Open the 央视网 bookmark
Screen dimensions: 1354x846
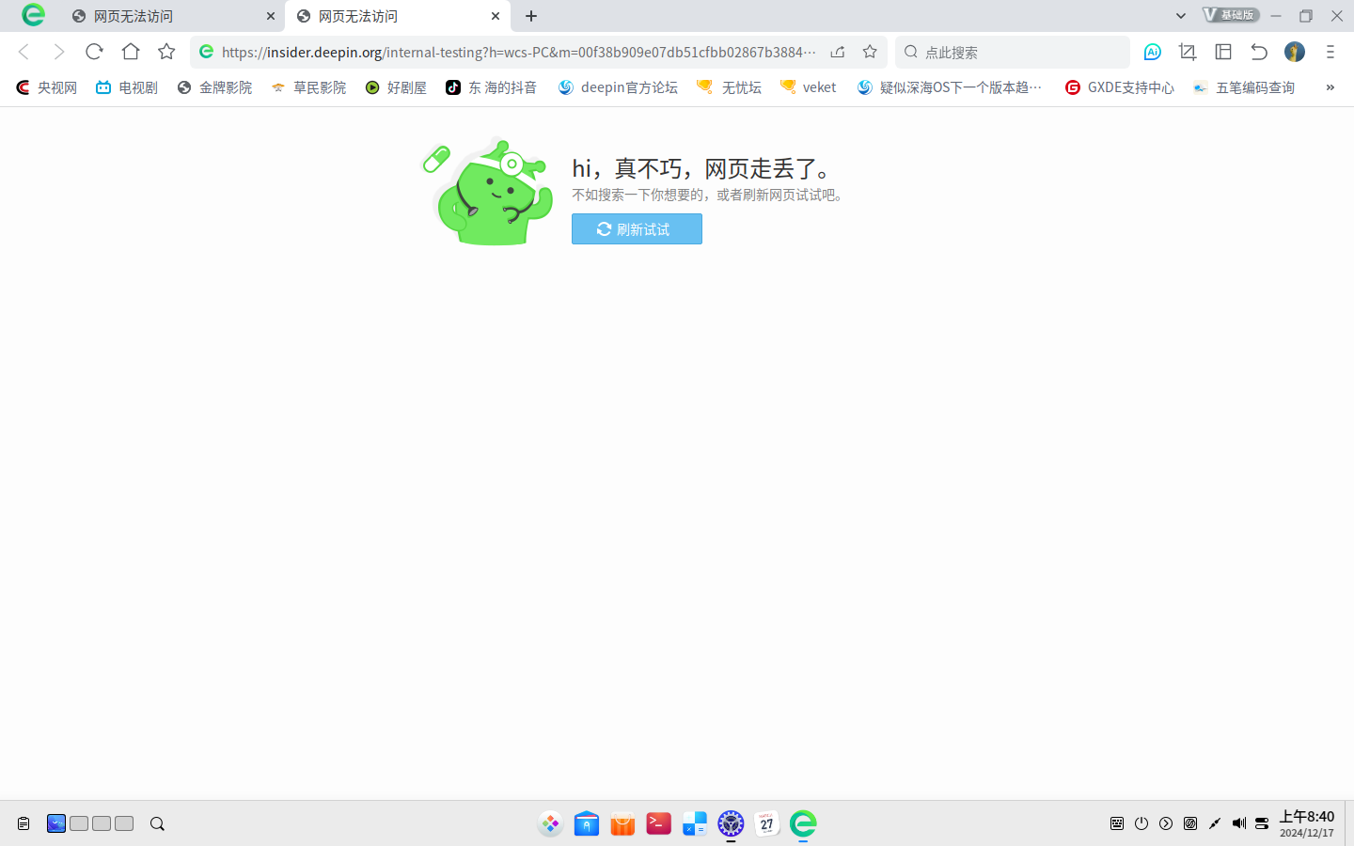click(x=46, y=87)
